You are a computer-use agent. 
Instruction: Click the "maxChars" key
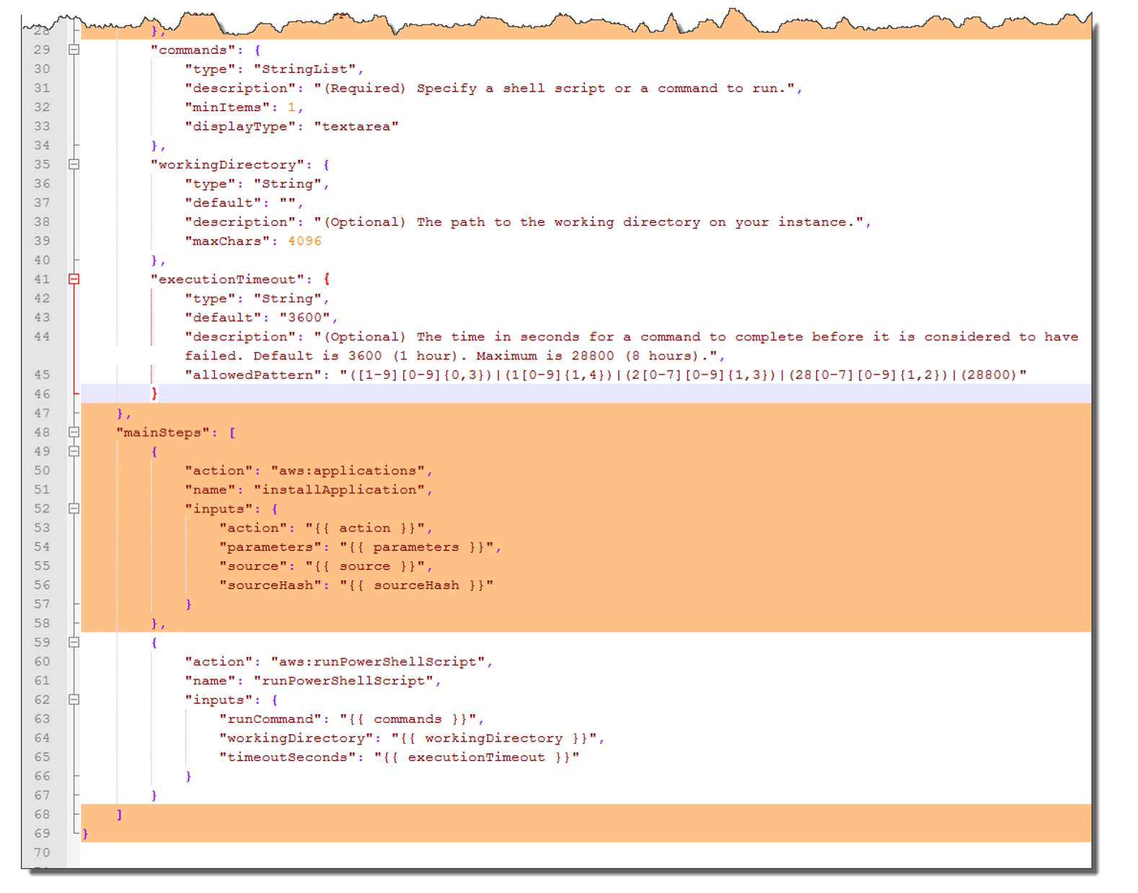point(227,241)
